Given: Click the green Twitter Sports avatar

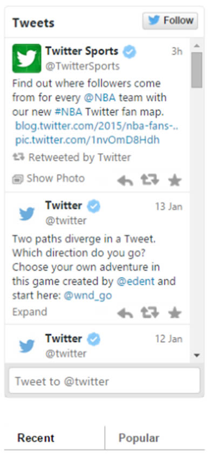Looking at the screenshot, I should click(x=26, y=58).
